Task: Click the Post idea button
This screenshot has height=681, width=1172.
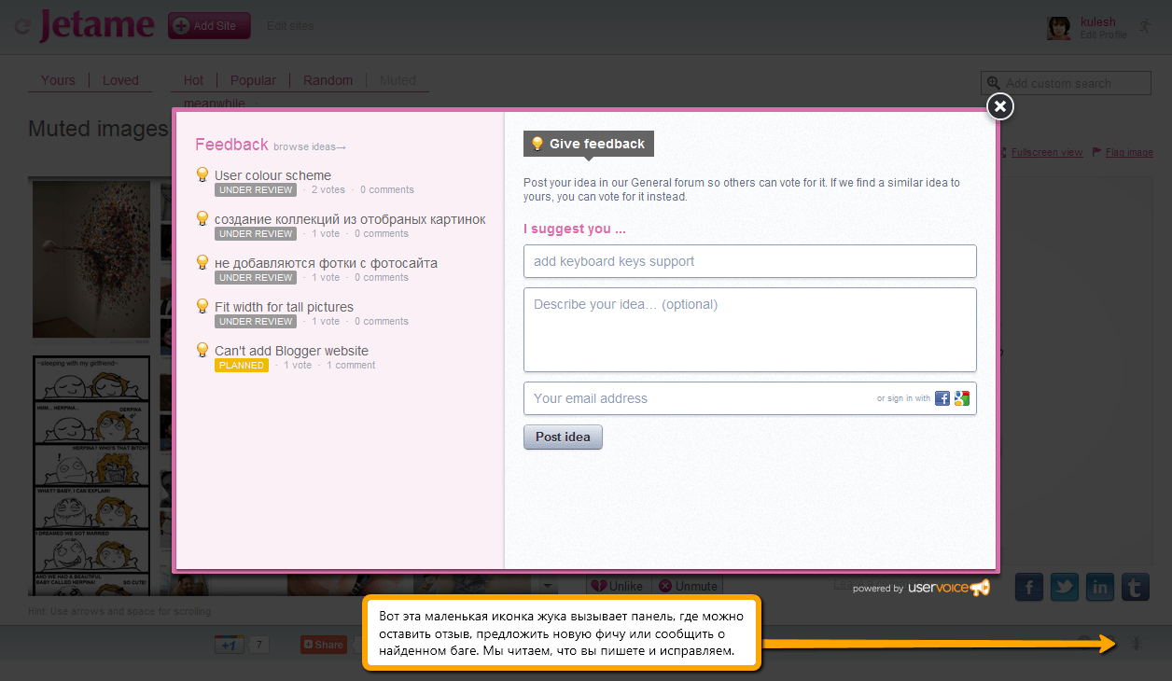Action: tap(563, 437)
